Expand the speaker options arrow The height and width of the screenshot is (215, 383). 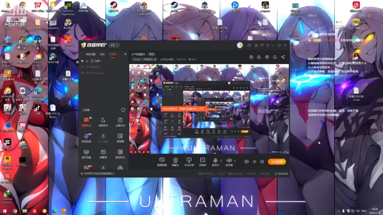click(x=235, y=161)
